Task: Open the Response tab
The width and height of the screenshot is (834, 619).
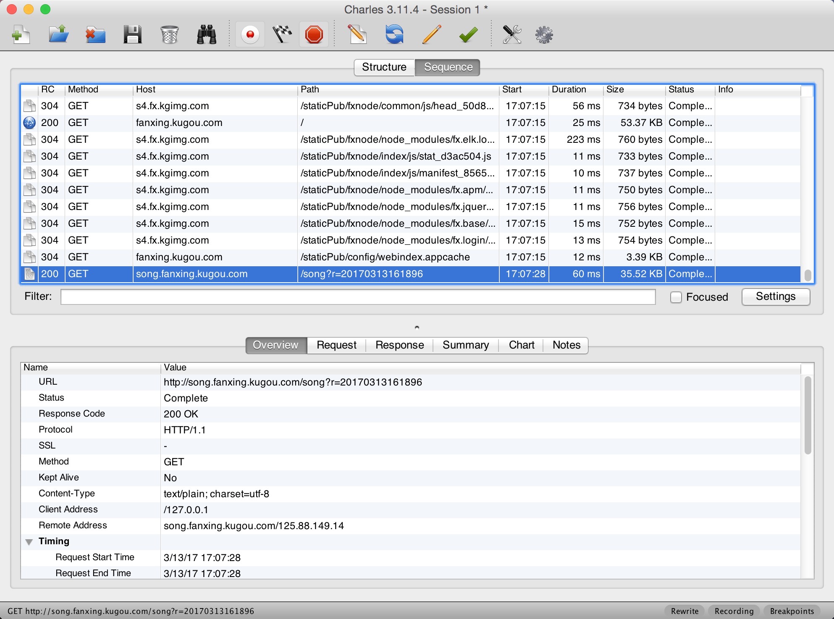Action: tap(399, 345)
